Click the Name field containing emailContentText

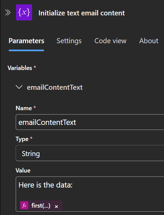tap(90, 122)
